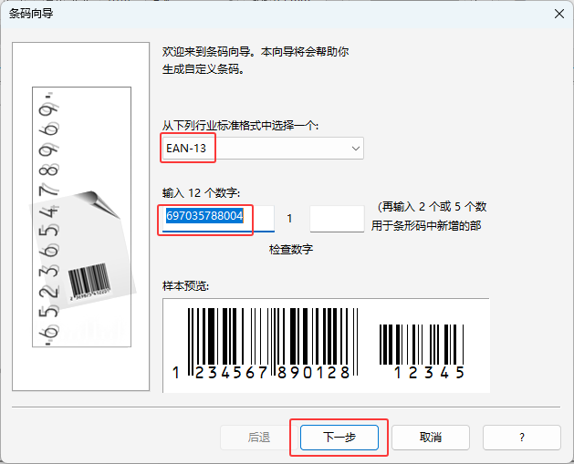Screen dimensions: 574x464
Task: Click the 取消 button
Action: coord(431,438)
